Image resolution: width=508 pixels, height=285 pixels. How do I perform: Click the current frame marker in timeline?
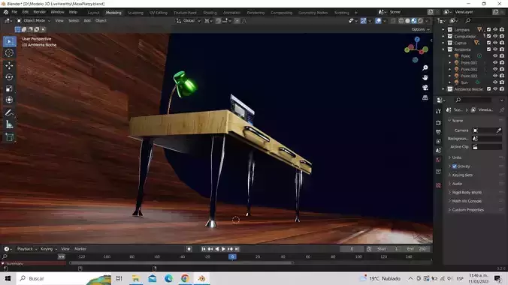point(232,256)
